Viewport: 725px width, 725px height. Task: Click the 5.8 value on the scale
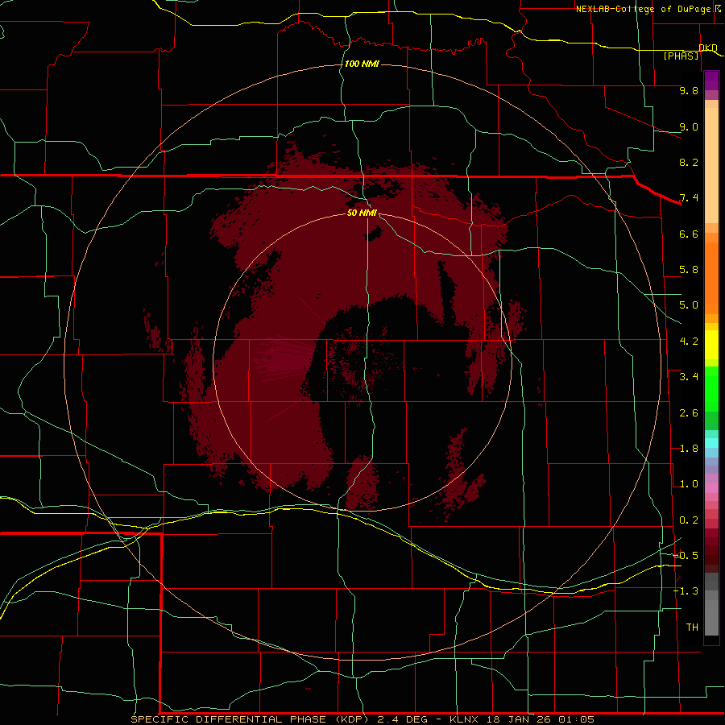(x=689, y=270)
